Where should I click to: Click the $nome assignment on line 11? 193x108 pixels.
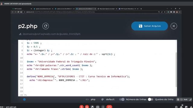tap(62, 61)
